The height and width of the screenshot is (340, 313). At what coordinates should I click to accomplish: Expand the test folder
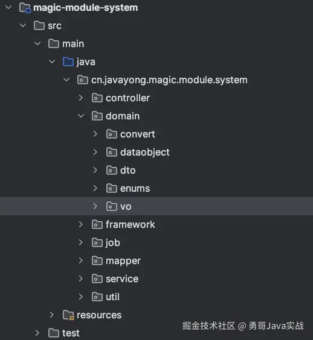(37, 333)
